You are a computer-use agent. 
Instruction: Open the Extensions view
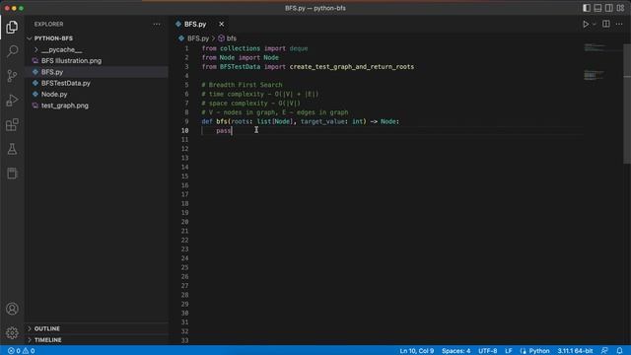pos(12,125)
